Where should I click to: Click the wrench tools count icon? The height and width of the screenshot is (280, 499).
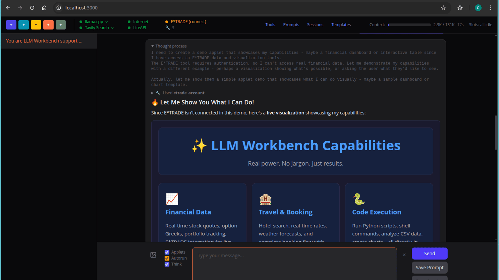tap(168, 28)
